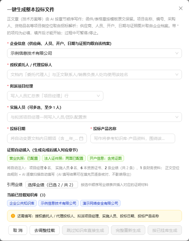This screenshot has height=241, width=189.
Task: Click the 法人证件照：两面已配置 tag
Action: point(64,158)
